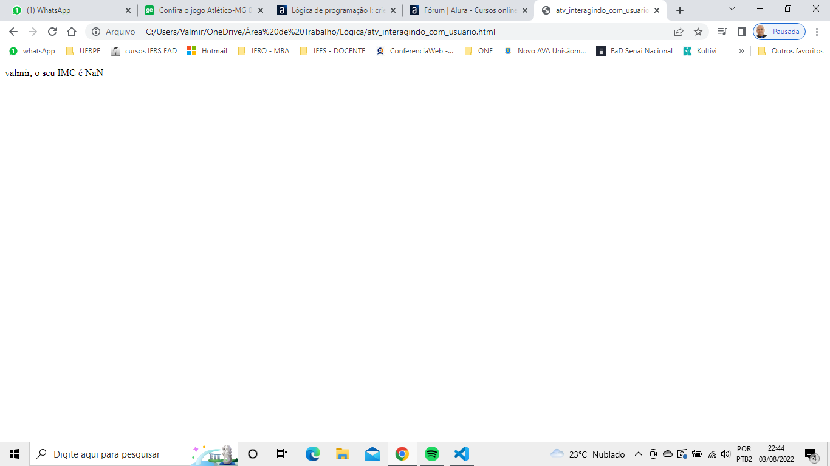Open Mail app from taskbar
This screenshot has height=466, width=830.
(x=372, y=454)
